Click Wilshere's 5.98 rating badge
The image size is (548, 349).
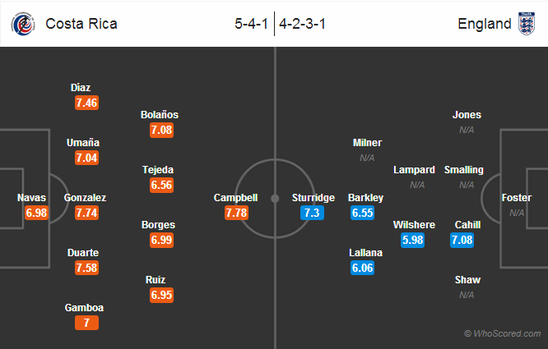point(413,240)
